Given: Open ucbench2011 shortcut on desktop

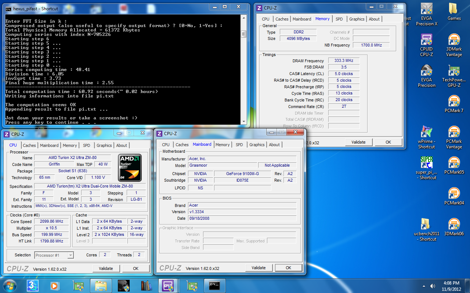Looking at the screenshot, I should point(426,230).
